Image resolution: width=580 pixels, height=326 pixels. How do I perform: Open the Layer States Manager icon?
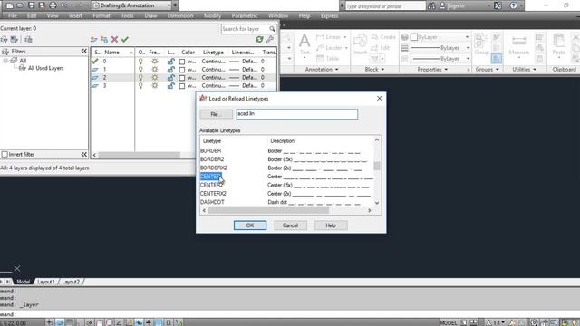[x=28, y=39]
